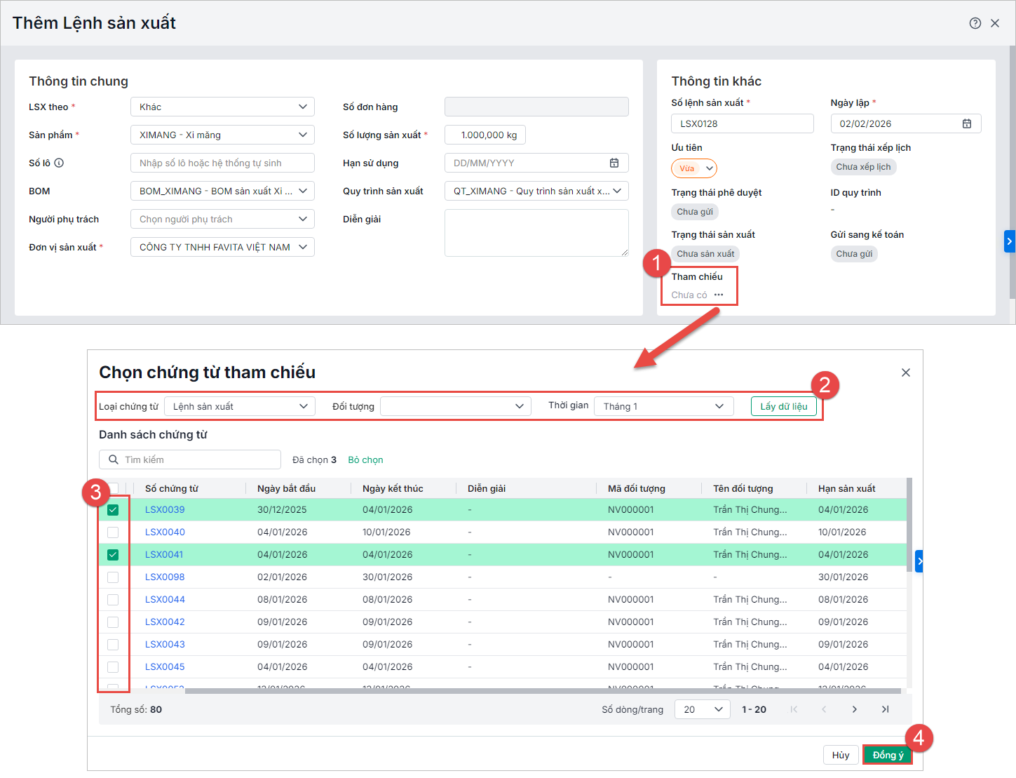The image size is (1016, 778).
Task: Tick the checkbox for LSX0098
Action: coord(113,577)
